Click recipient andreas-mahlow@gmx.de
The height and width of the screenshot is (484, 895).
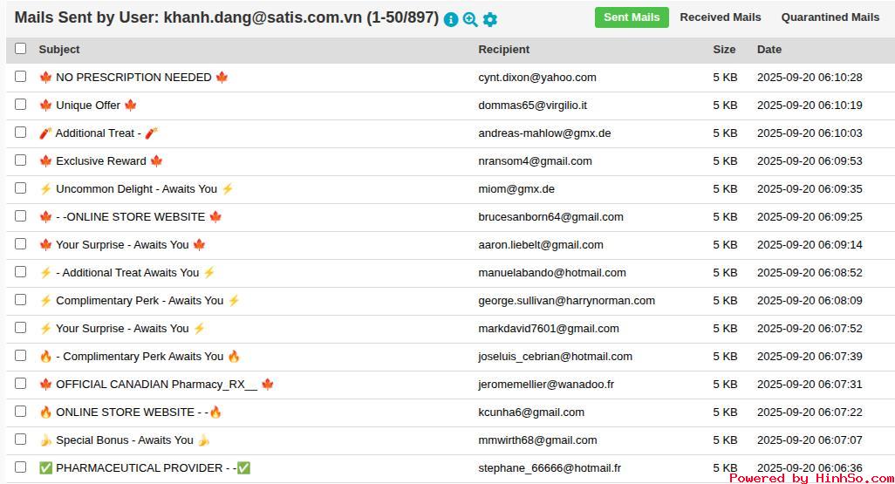point(544,133)
